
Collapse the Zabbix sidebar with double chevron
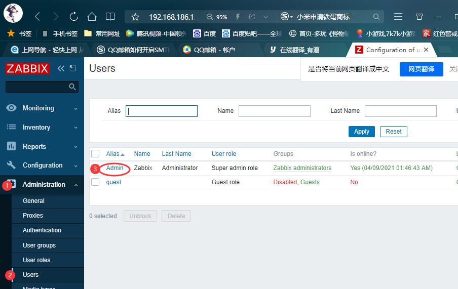[61, 68]
